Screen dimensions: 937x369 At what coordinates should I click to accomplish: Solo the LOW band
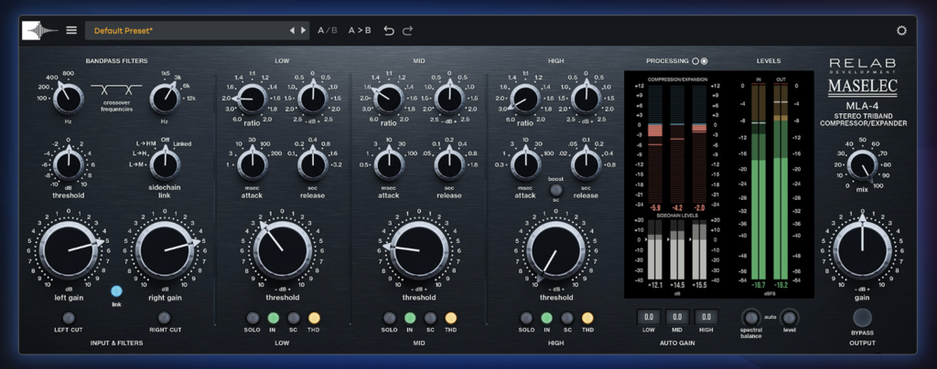coord(253,318)
